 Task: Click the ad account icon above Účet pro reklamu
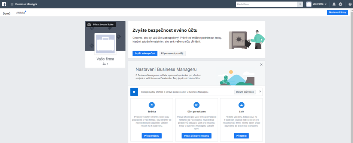tap(196, 105)
